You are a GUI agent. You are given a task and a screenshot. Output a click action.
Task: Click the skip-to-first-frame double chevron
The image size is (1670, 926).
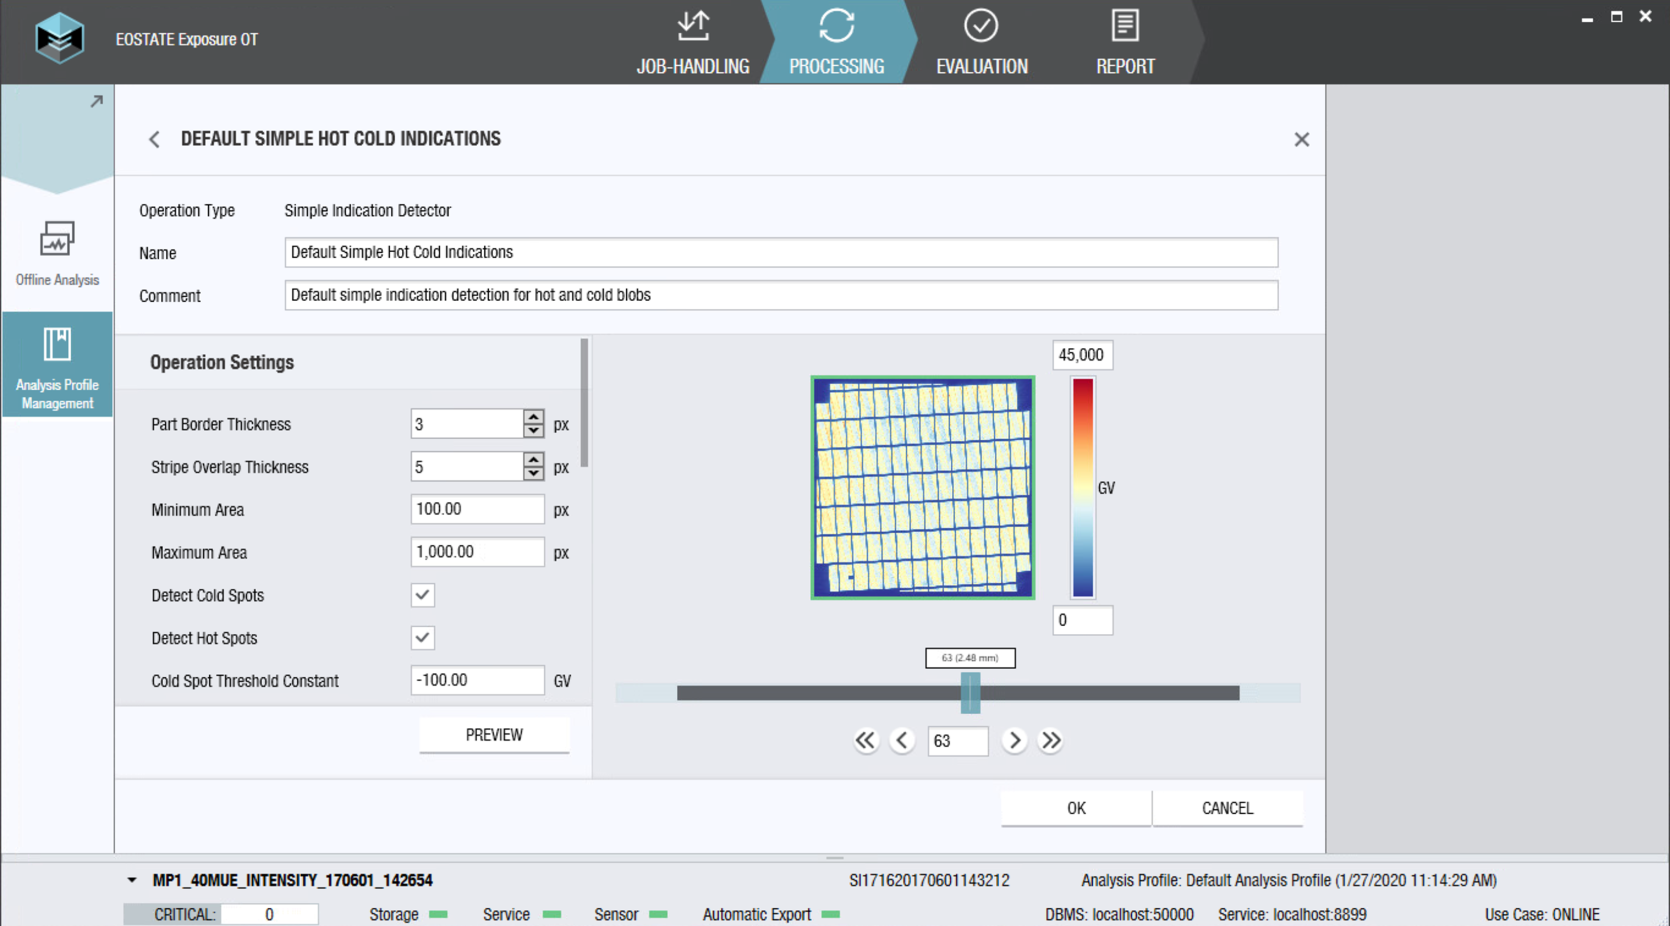[x=865, y=740]
